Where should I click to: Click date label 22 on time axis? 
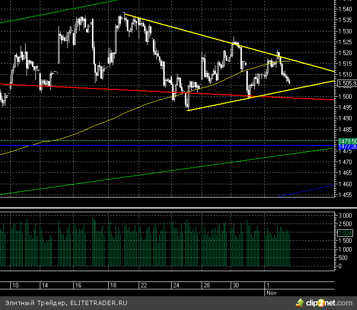coord(144,285)
